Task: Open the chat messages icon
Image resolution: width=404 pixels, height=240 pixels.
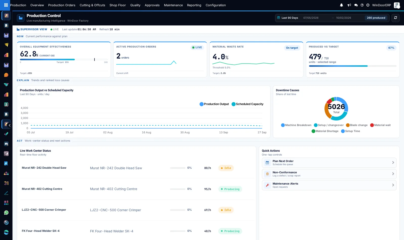Action: click(356, 5)
